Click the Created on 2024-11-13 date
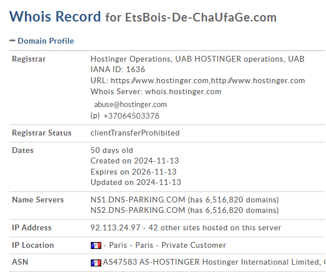Screen dimensions: 326x274 coord(134,161)
